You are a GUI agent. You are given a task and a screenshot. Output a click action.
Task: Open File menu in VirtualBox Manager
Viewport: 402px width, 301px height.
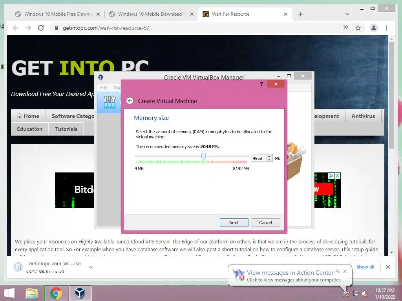tap(104, 87)
